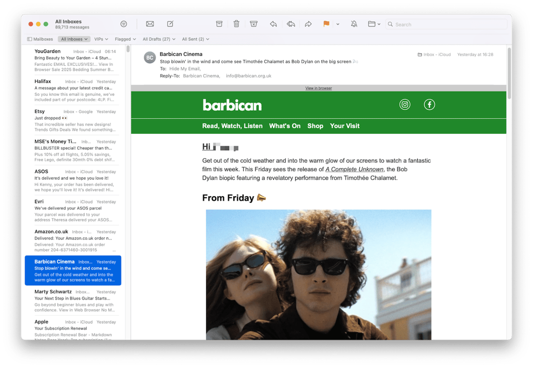This screenshot has height=368, width=533.
Task: Reply to the Barbican Cinema email
Action: click(x=274, y=24)
